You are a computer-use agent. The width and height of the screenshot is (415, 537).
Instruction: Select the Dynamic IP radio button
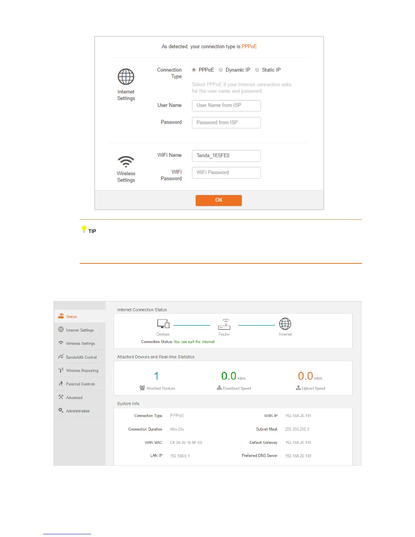pyautogui.click(x=221, y=70)
